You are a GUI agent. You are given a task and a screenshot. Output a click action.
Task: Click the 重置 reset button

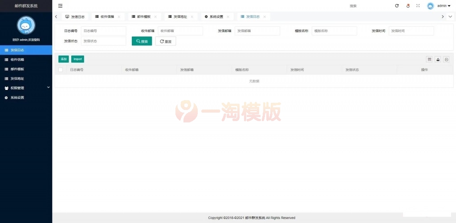[165, 41]
